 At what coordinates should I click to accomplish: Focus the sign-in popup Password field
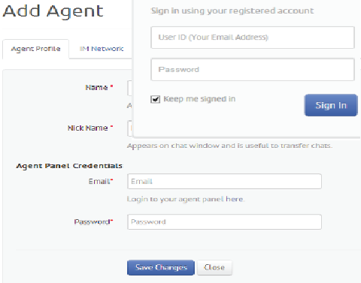(253, 70)
